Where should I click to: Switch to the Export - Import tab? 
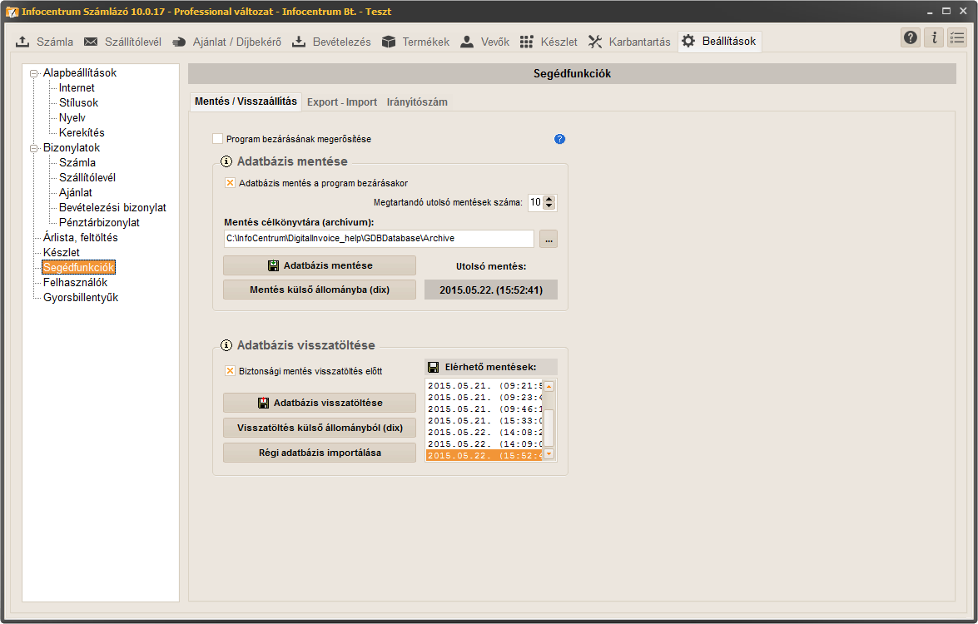pyautogui.click(x=341, y=102)
